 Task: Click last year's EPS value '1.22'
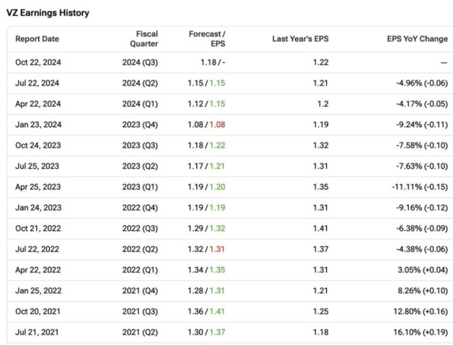tap(321, 62)
